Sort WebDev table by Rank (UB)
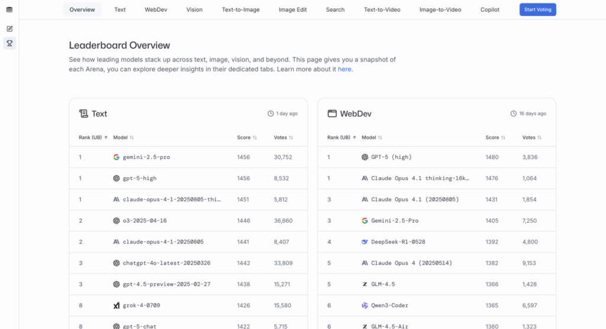606x329 pixels. pos(341,137)
